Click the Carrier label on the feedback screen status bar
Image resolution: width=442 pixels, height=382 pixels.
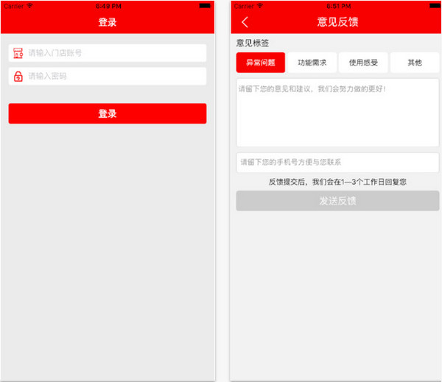pyautogui.click(x=244, y=6)
